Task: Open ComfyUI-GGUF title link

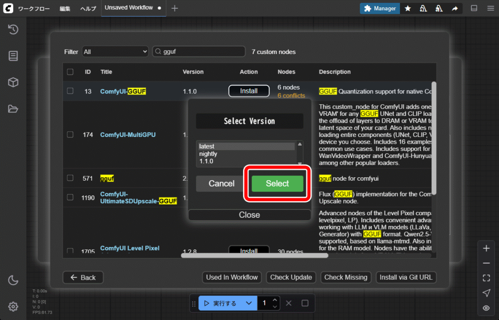Action: 123,91
